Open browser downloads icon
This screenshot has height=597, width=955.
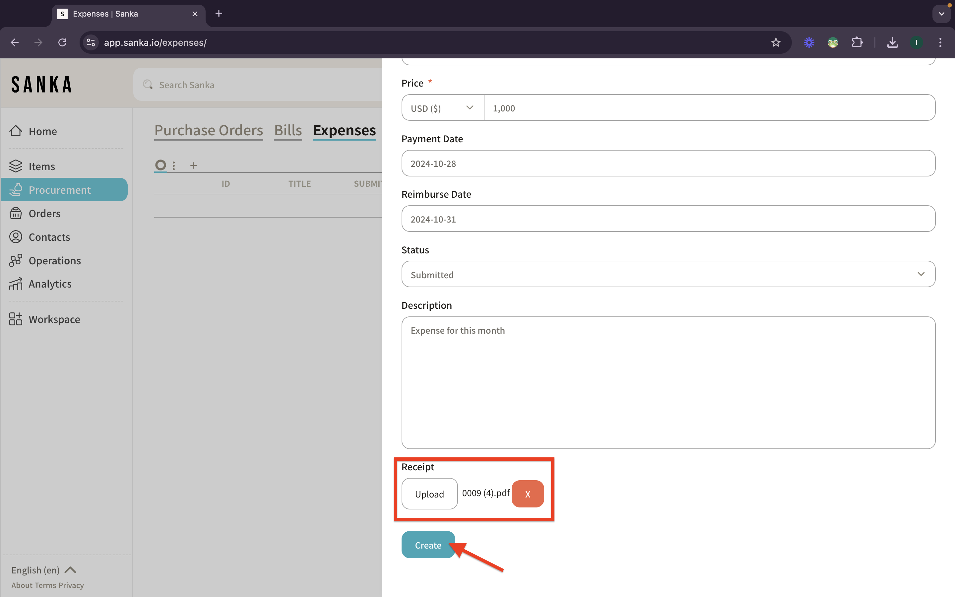(892, 42)
